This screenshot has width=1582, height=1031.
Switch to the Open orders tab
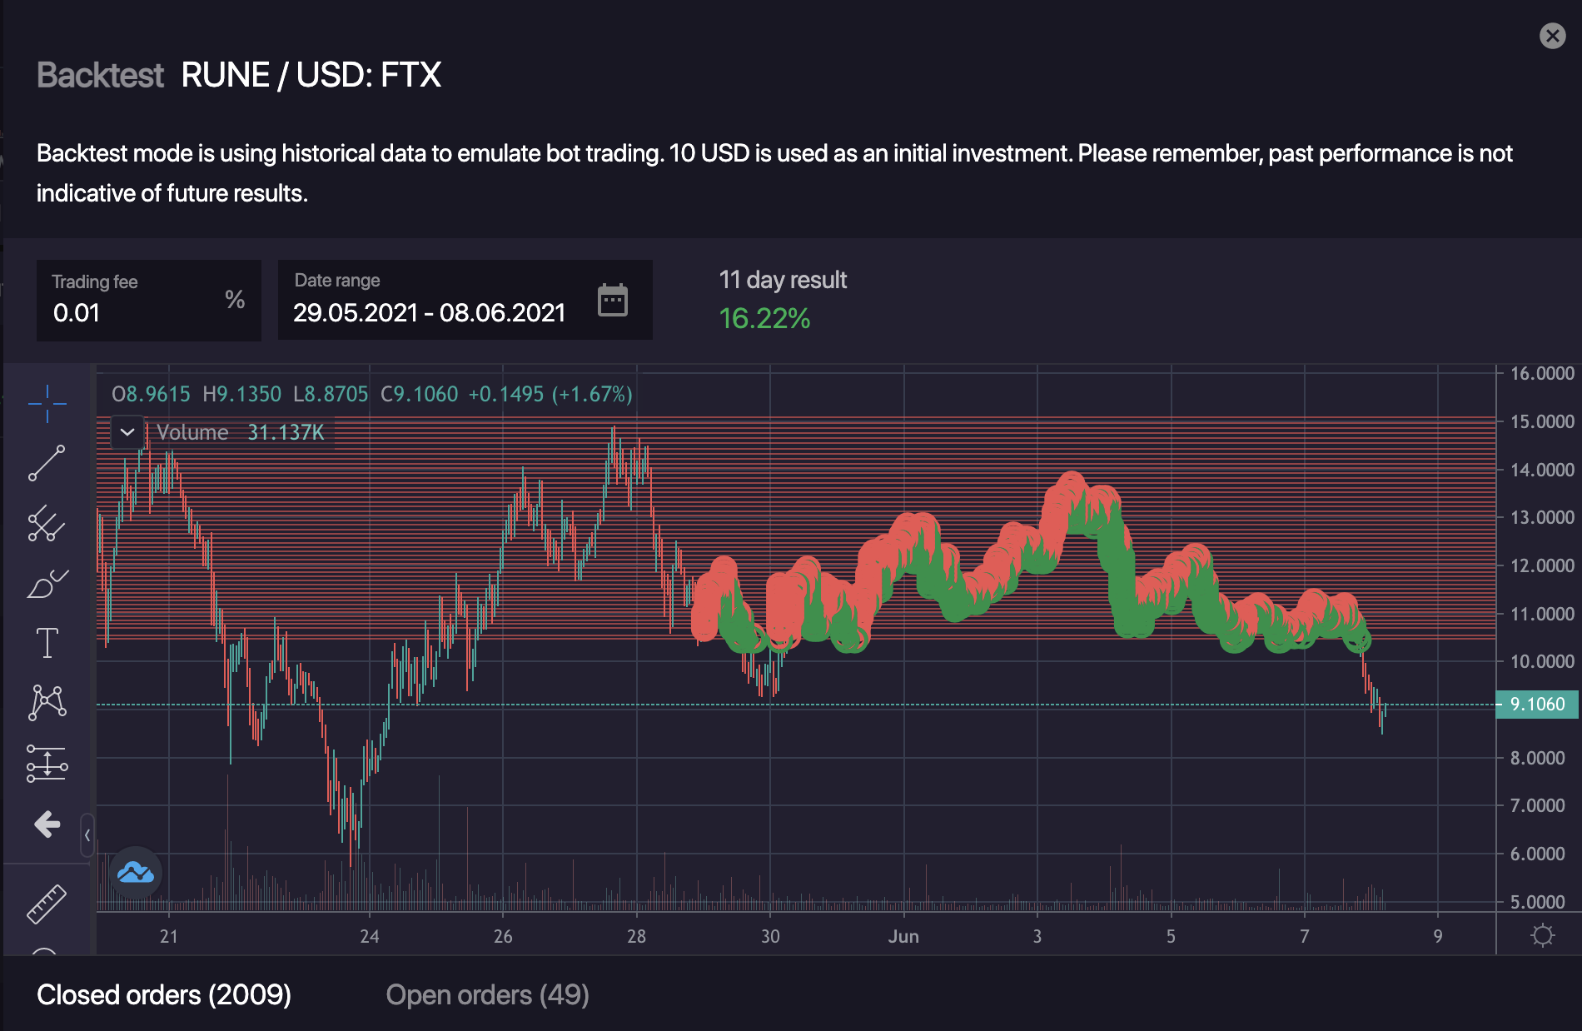click(x=487, y=995)
